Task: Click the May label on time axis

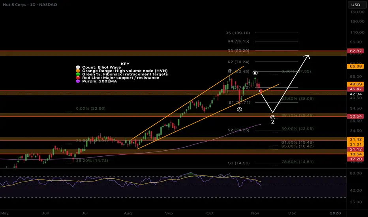Action: click(4, 213)
